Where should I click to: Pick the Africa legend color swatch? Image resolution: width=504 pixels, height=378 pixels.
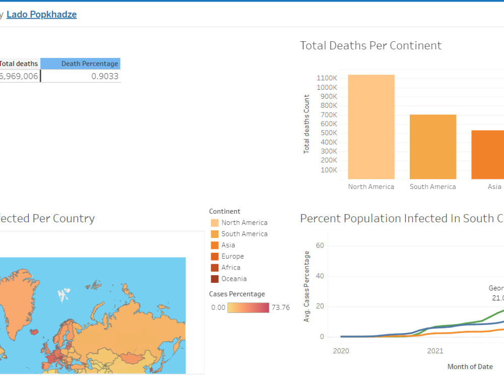(215, 268)
